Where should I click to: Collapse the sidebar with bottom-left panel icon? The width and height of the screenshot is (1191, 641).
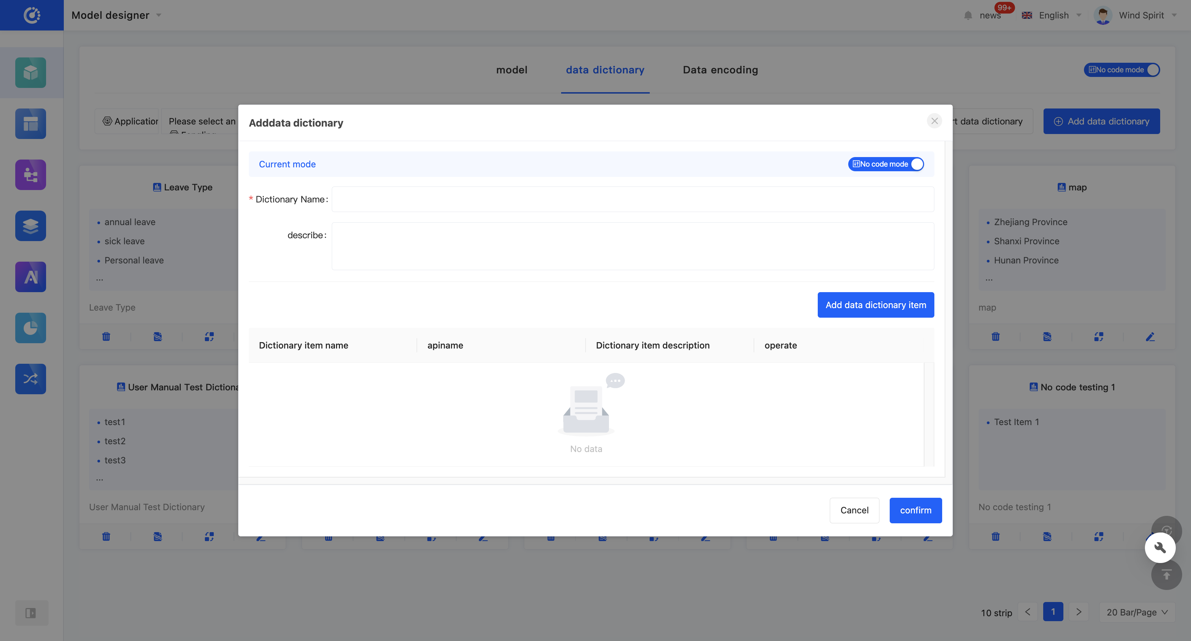coord(30,613)
